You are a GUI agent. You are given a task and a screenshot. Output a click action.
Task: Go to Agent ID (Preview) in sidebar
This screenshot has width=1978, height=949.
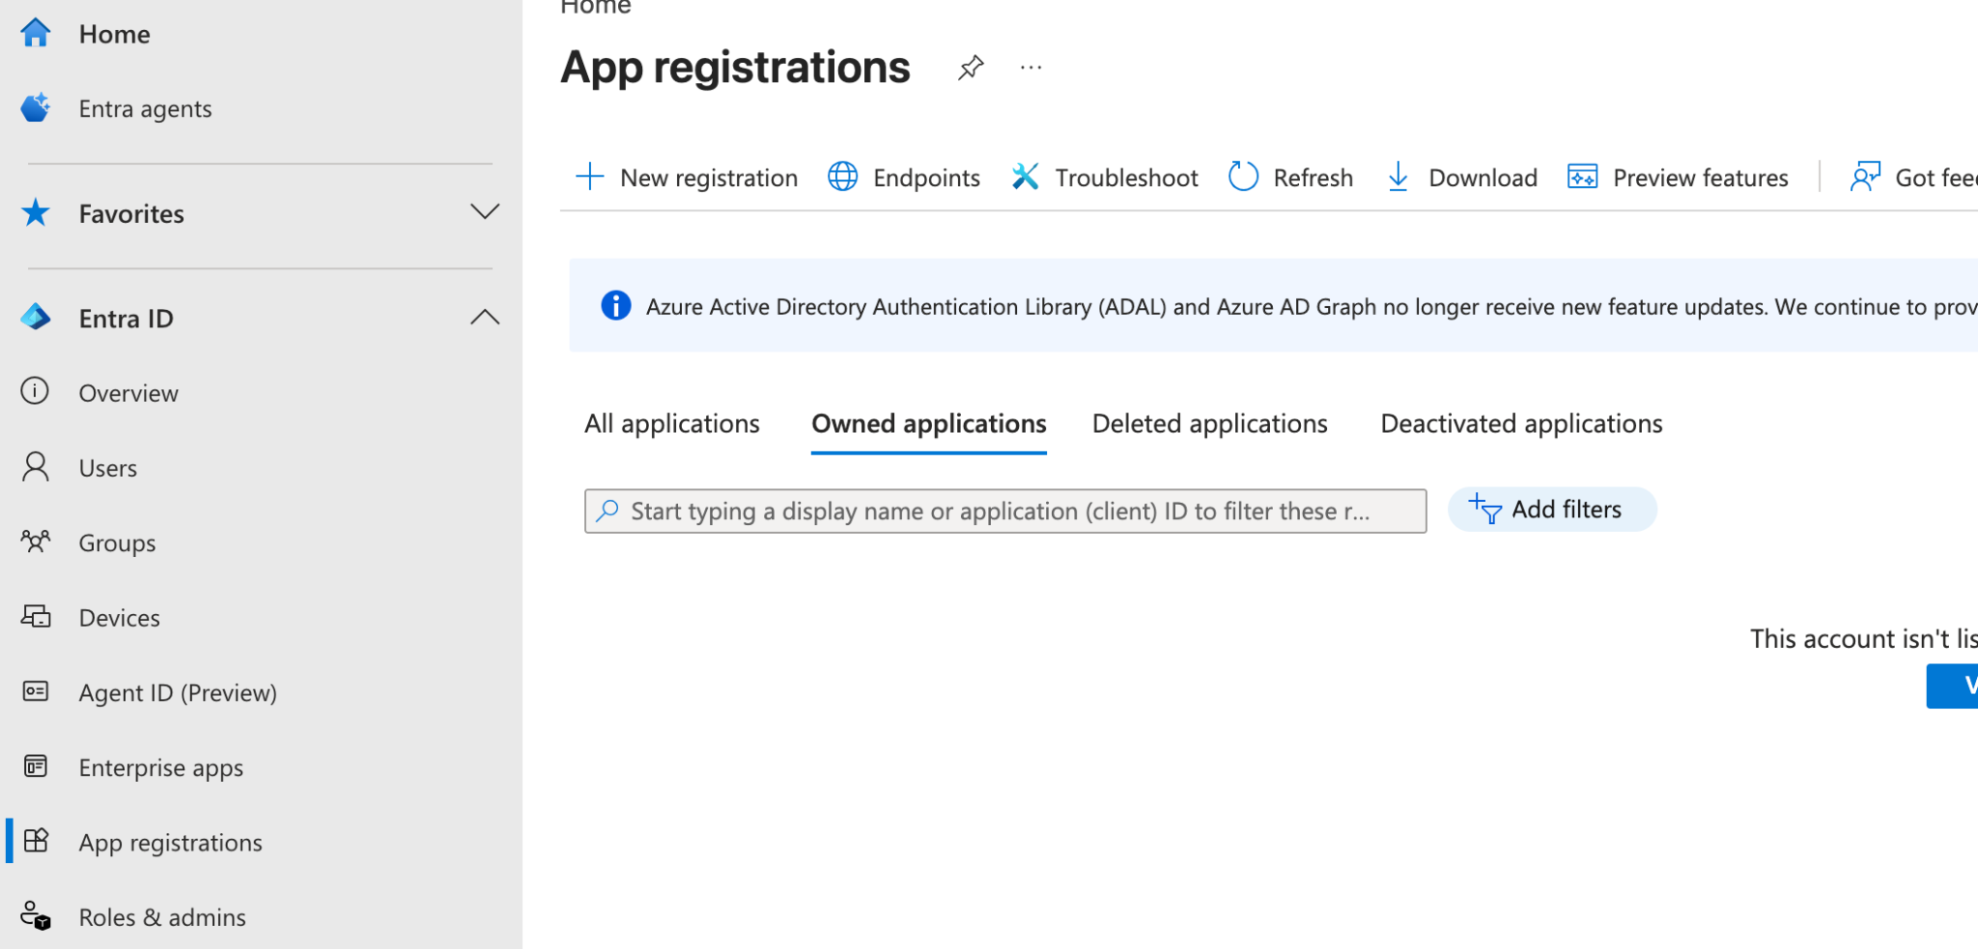[x=178, y=693]
